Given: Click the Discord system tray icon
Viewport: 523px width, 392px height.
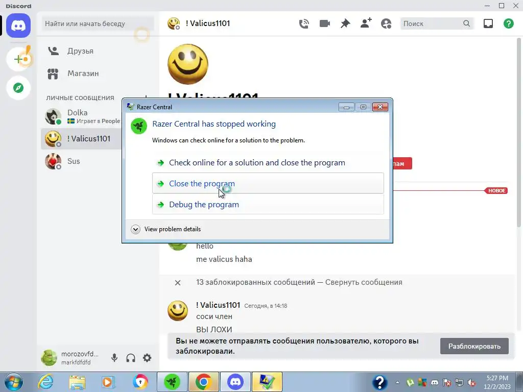Looking at the screenshot, I should coord(435,383).
